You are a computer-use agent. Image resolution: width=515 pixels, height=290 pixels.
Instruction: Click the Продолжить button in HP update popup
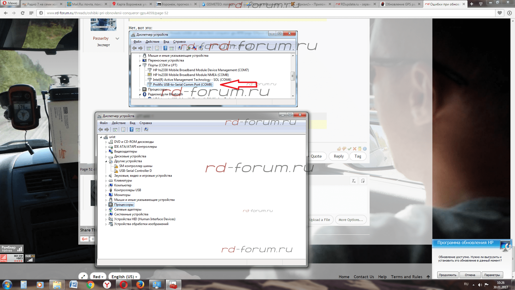pyautogui.click(x=447, y=275)
